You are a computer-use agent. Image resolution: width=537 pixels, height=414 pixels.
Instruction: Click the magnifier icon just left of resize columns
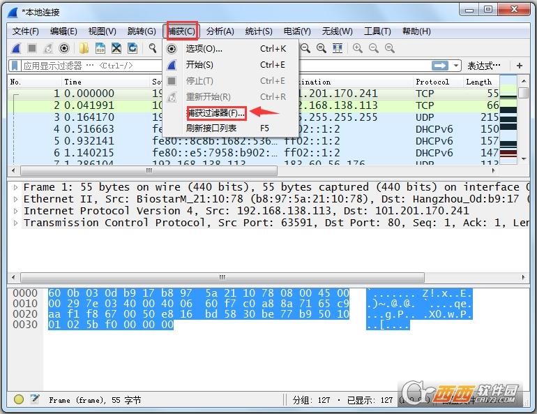pyautogui.click(x=322, y=48)
